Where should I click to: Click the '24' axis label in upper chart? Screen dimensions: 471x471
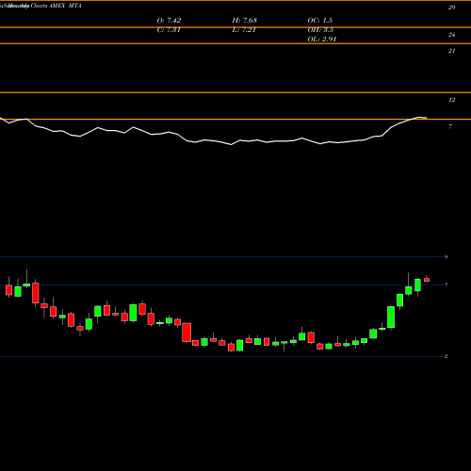[x=451, y=35]
